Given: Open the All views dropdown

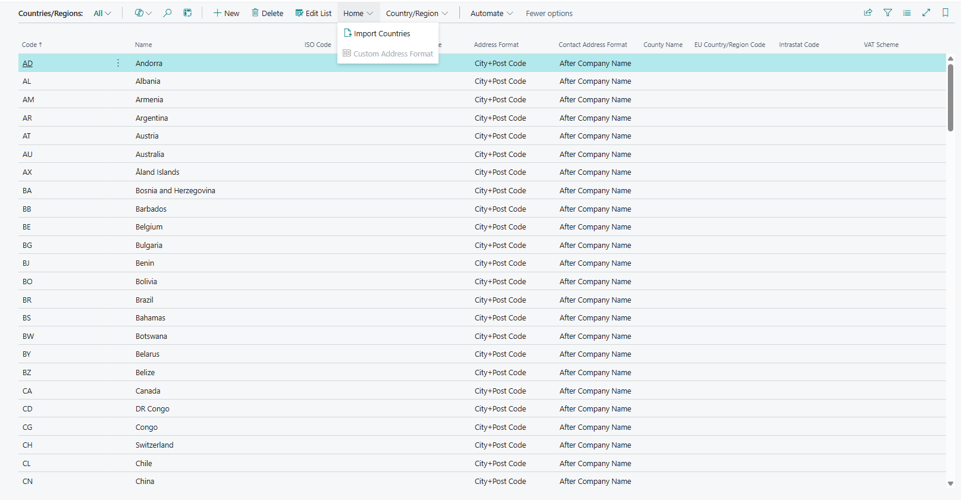Looking at the screenshot, I should point(102,13).
